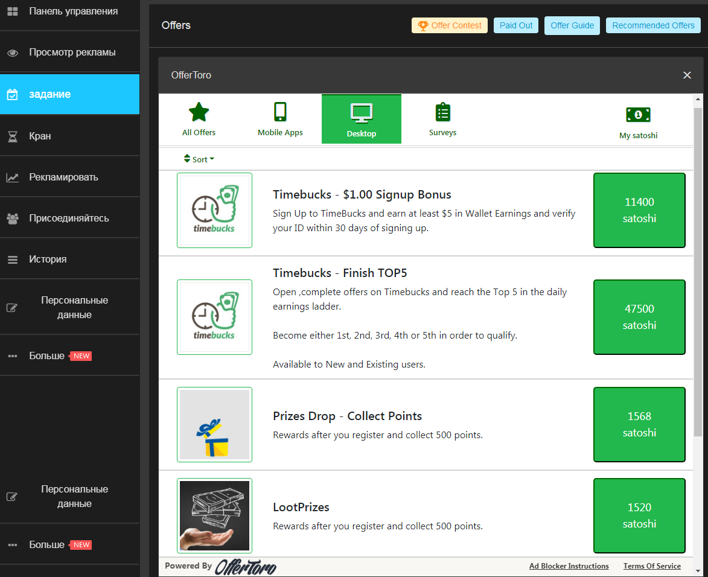Click the scrollbar up arrow

click(x=698, y=99)
